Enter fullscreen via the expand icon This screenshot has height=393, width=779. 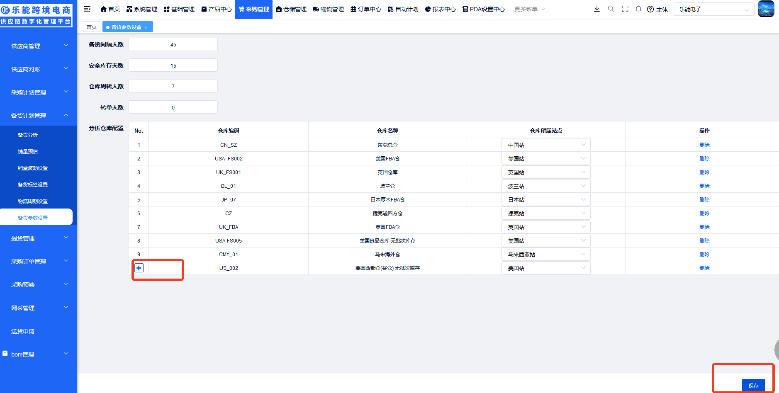click(x=624, y=9)
